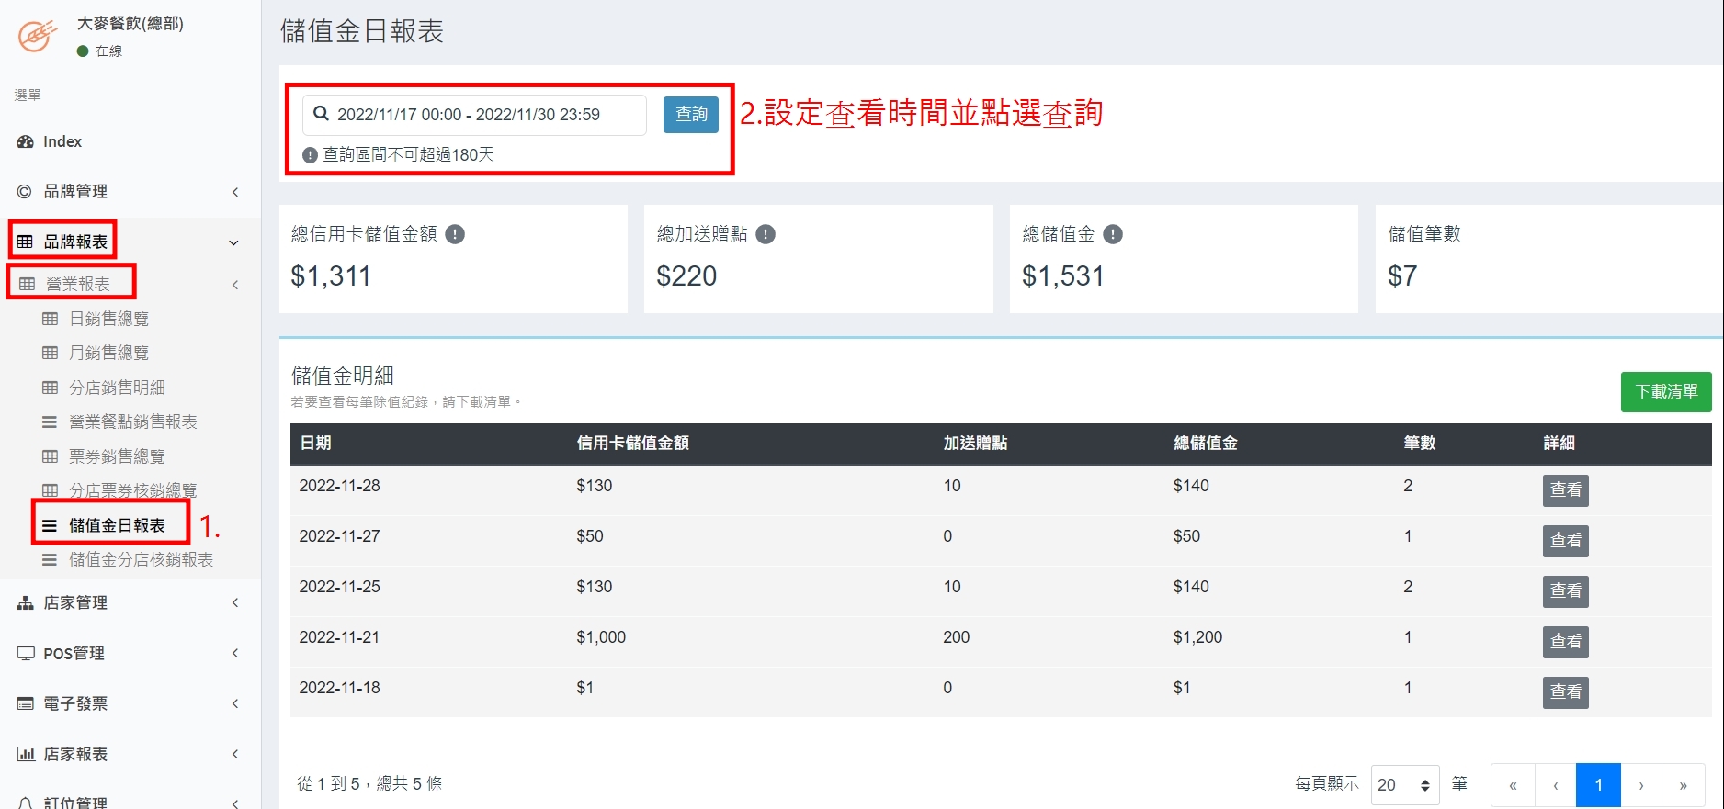Screen dimensions: 1724x809
Task: Click the 大麥餐飲 brand logo icon
Action: (38, 36)
